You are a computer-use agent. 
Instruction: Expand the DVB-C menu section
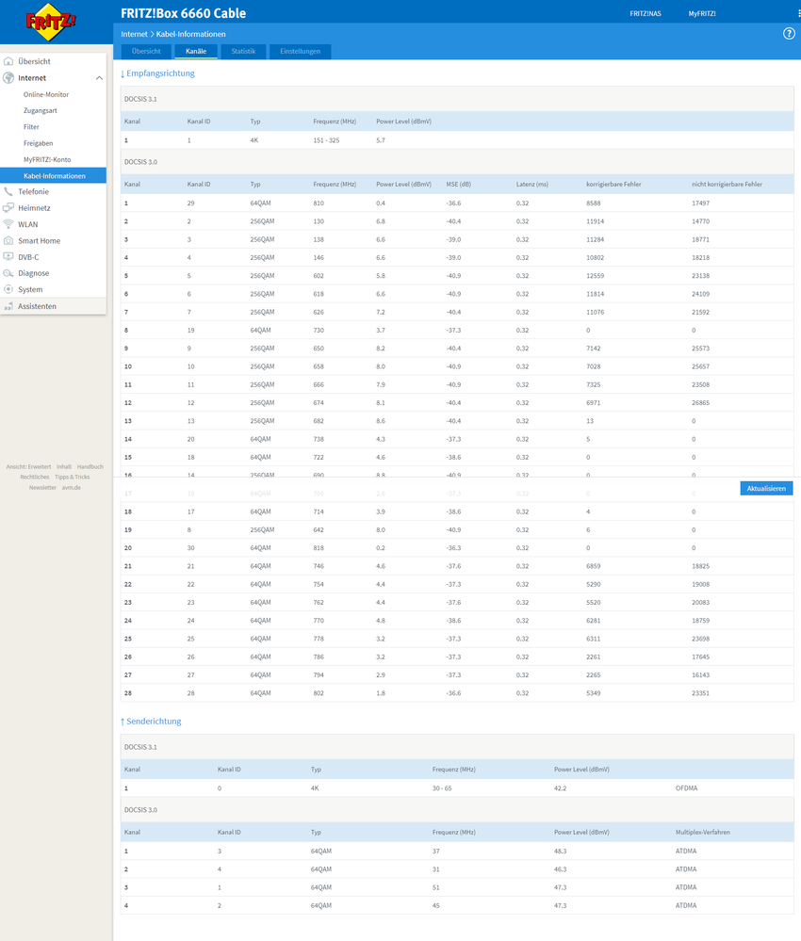[x=28, y=256]
